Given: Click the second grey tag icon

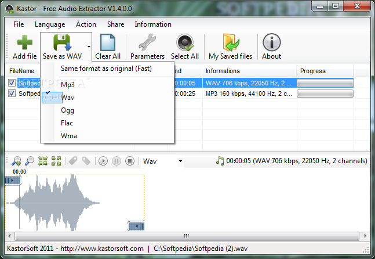Looking at the screenshot, I should (86, 161).
